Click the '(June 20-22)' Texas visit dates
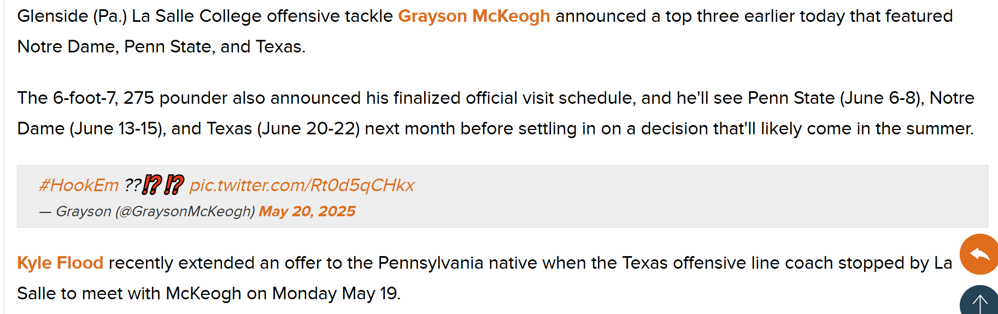Screen dimensions: 998x314 coord(308,129)
